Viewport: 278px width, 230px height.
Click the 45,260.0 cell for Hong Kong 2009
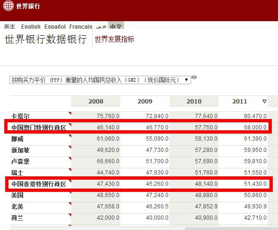(157, 184)
